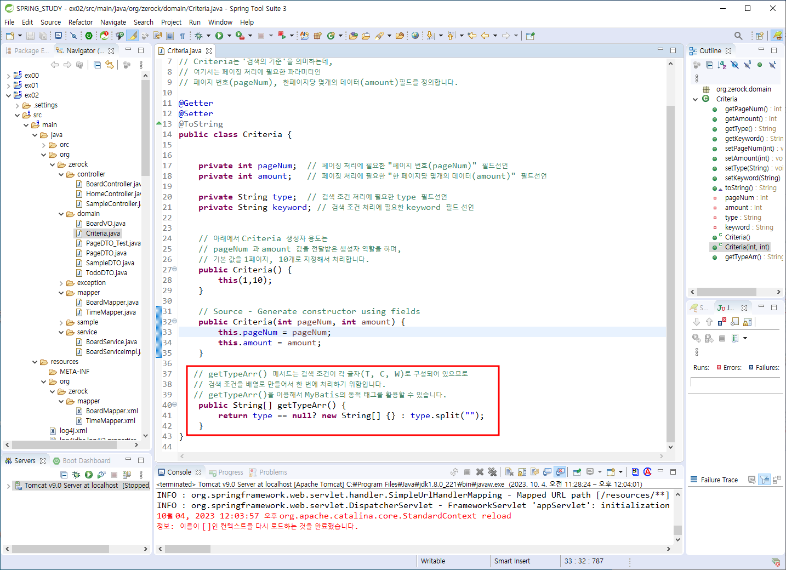Click Rerun Test icon in JUnit panel
The width and height of the screenshot is (786, 570).
coord(696,338)
